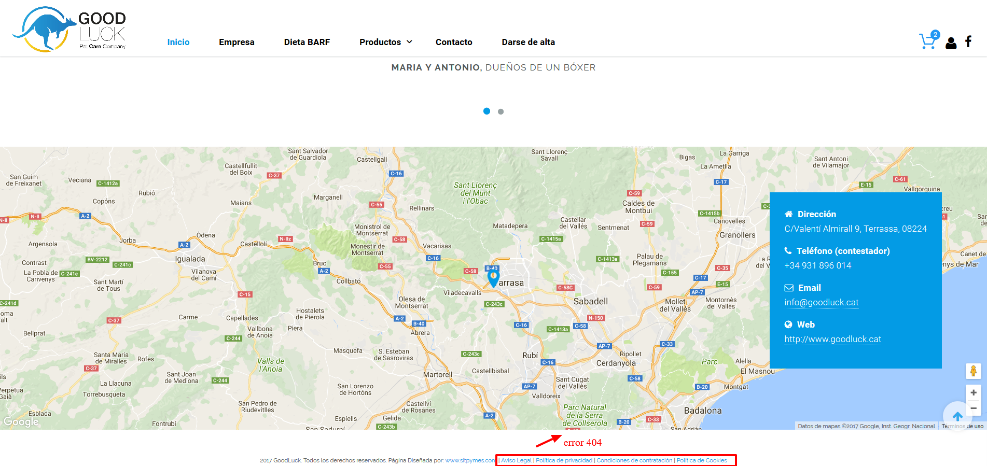The width and height of the screenshot is (987, 466).
Task: Click the globe icon beside Web
Action: (x=788, y=324)
